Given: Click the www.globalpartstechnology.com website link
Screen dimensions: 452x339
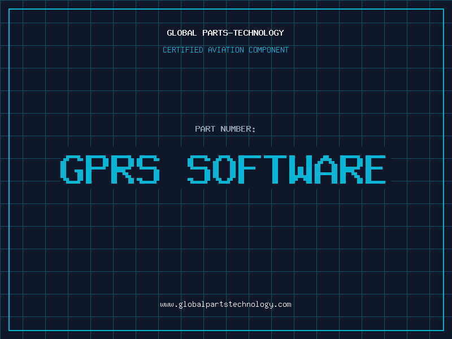Looking at the screenshot, I should 225,305.
